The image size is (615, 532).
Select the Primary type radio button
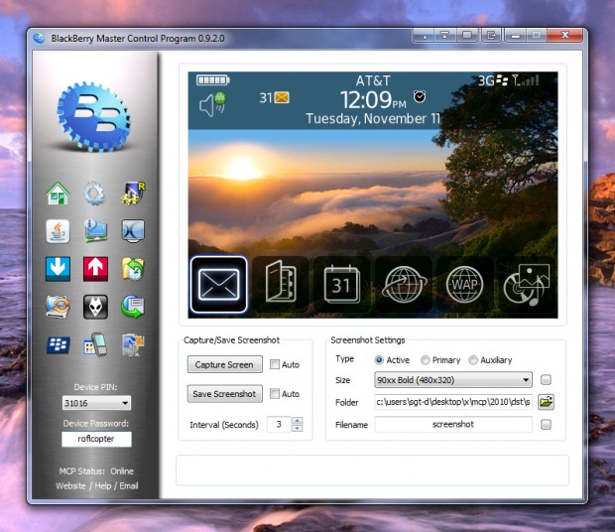[x=425, y=359]
